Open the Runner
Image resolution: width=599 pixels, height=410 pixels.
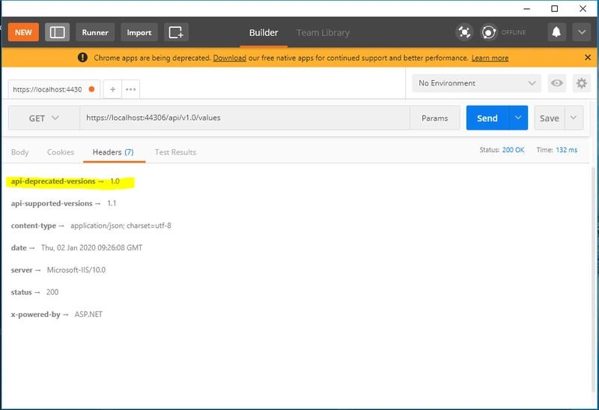tap(95, 32)
